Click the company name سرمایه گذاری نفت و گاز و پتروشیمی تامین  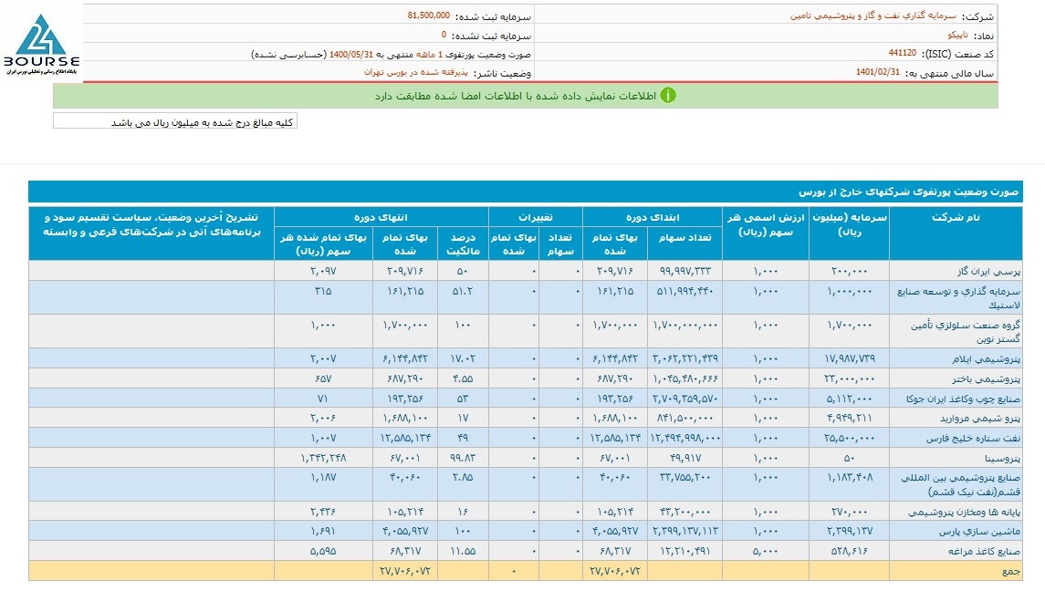click(873, 16)
